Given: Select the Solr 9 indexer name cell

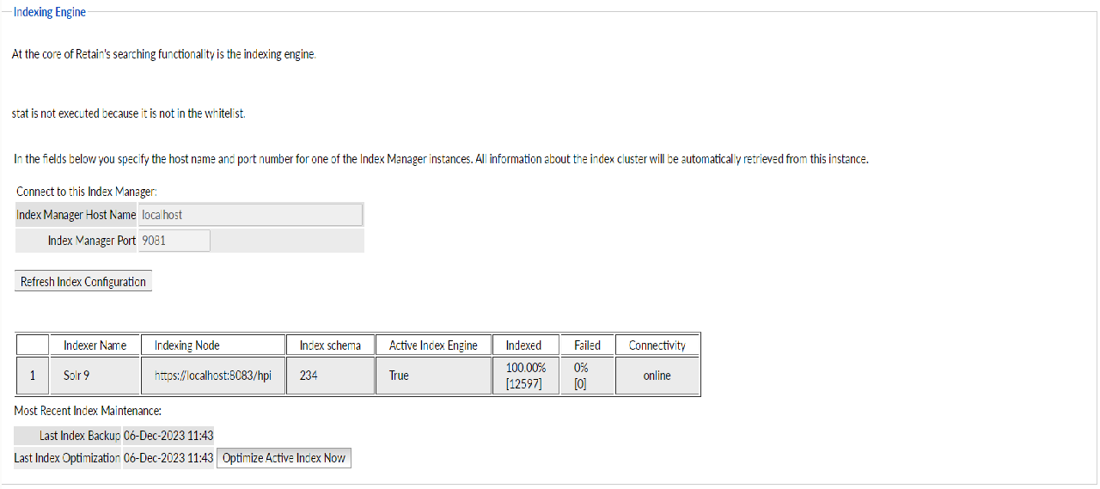Looking at the screenshot, I should pyautogui.click(x=95, y=376).
